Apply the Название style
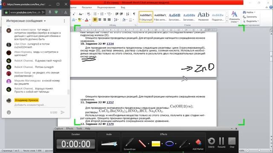The height and width of the screenshot is (153, 273). pos(203,17)
